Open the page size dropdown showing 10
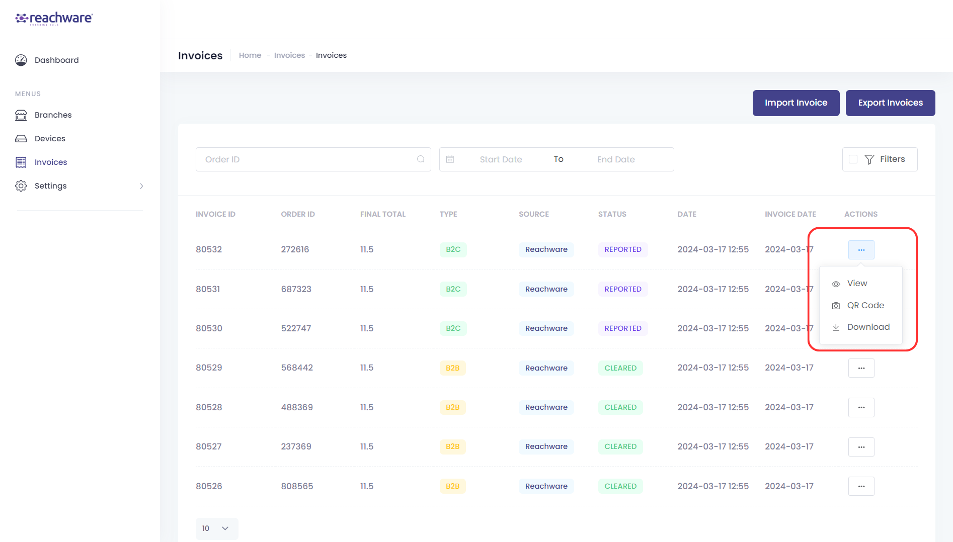 [217, 528]
